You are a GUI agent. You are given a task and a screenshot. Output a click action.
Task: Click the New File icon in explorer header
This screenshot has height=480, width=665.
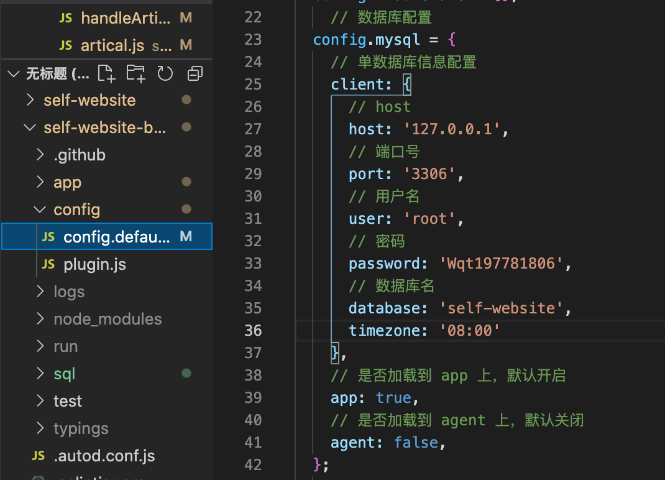pos(106,73)
